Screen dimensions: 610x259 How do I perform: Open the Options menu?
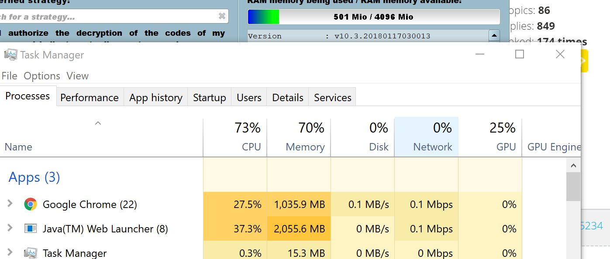(42, 76)
